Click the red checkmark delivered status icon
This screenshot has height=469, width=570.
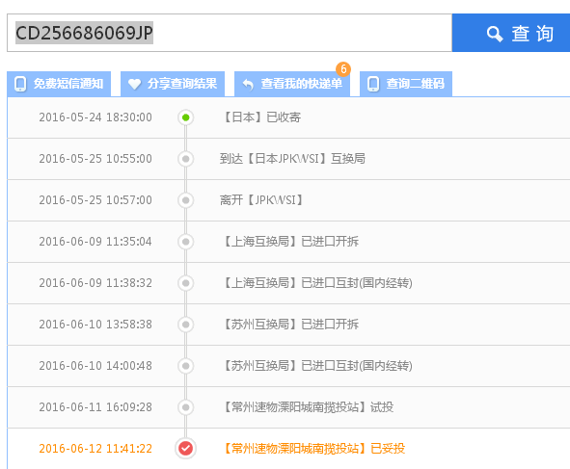pos(185,449)
